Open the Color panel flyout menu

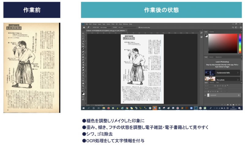(x=241, y=32)
